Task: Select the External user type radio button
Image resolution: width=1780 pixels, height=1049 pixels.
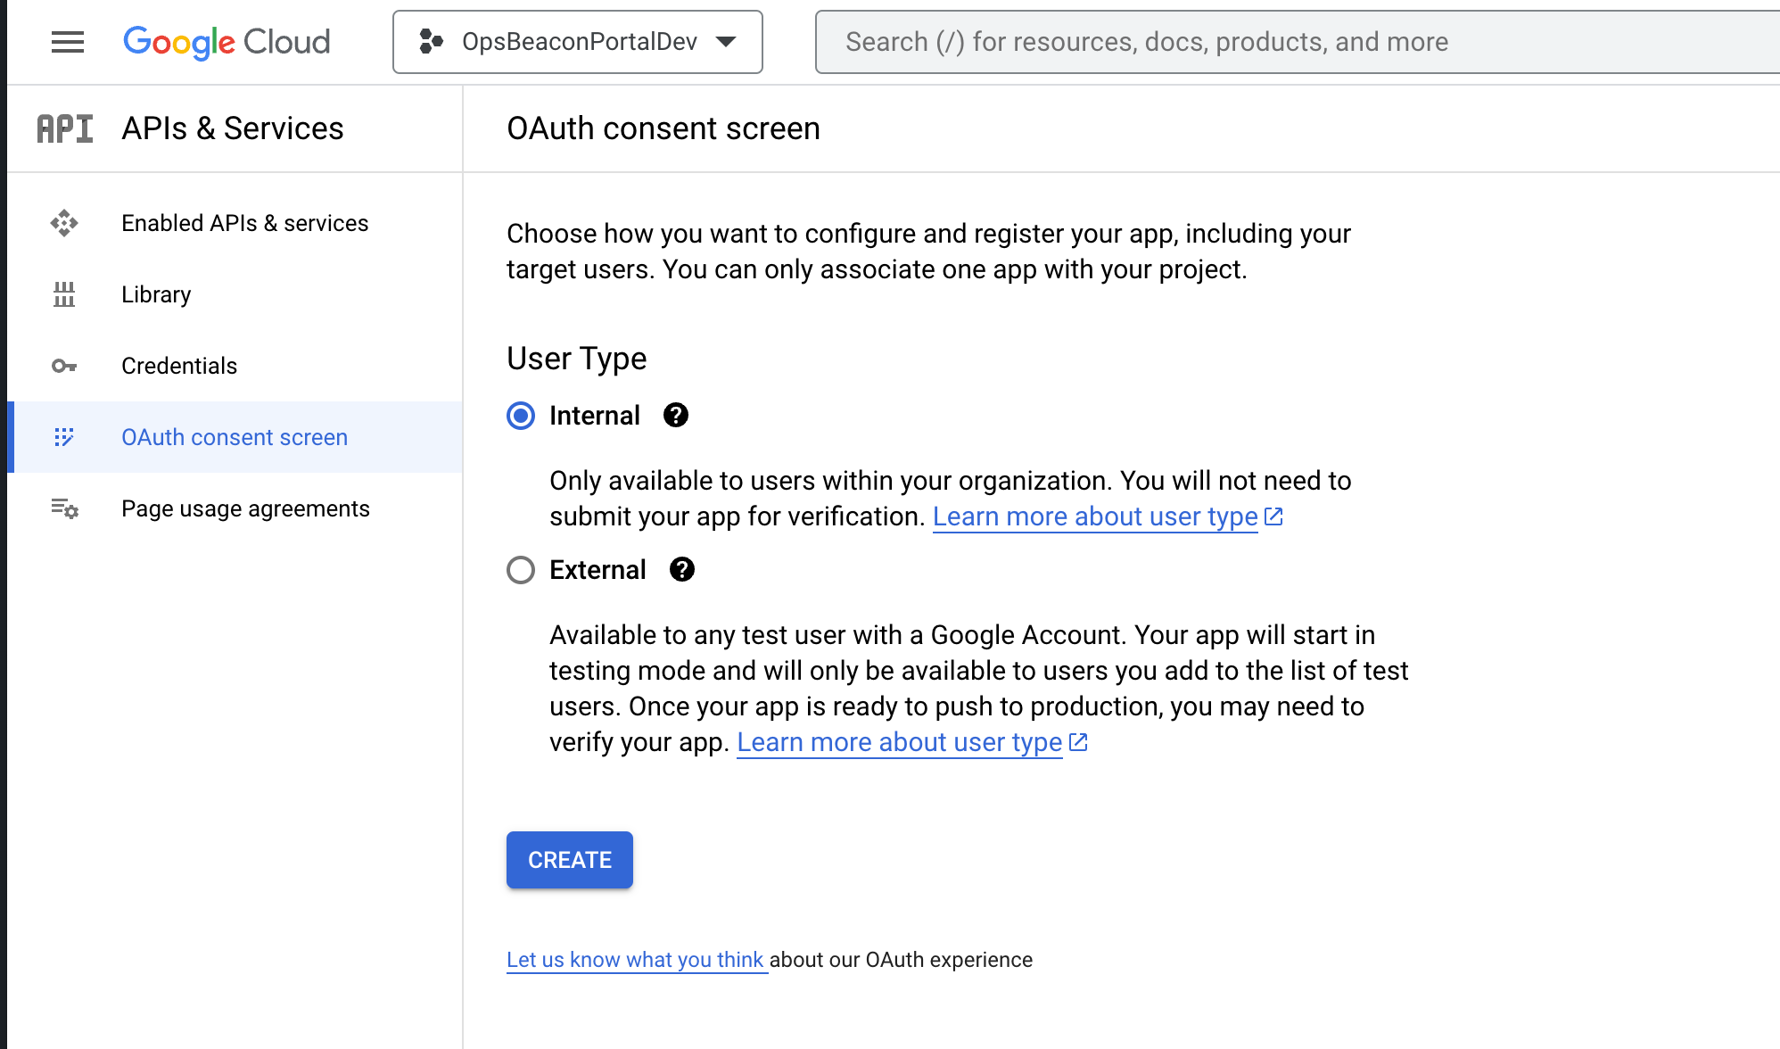Action: pyautogui.click(x=521, y=570)
